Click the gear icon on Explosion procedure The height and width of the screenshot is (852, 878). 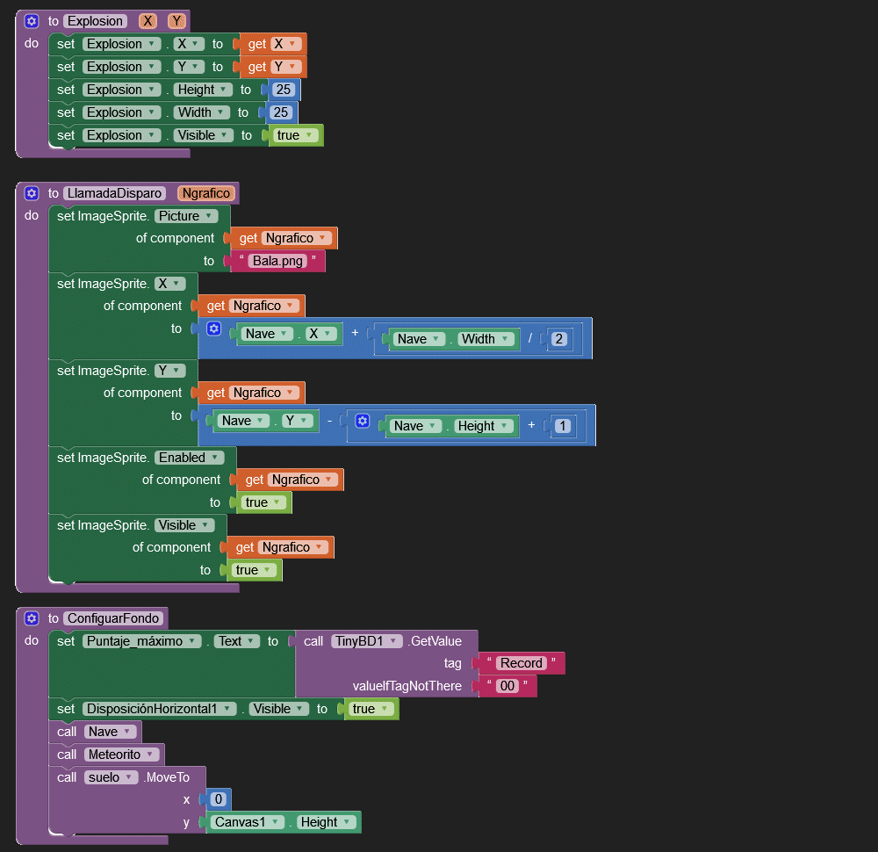32,21
